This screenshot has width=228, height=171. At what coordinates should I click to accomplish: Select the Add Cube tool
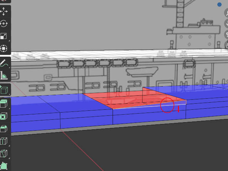4,89
